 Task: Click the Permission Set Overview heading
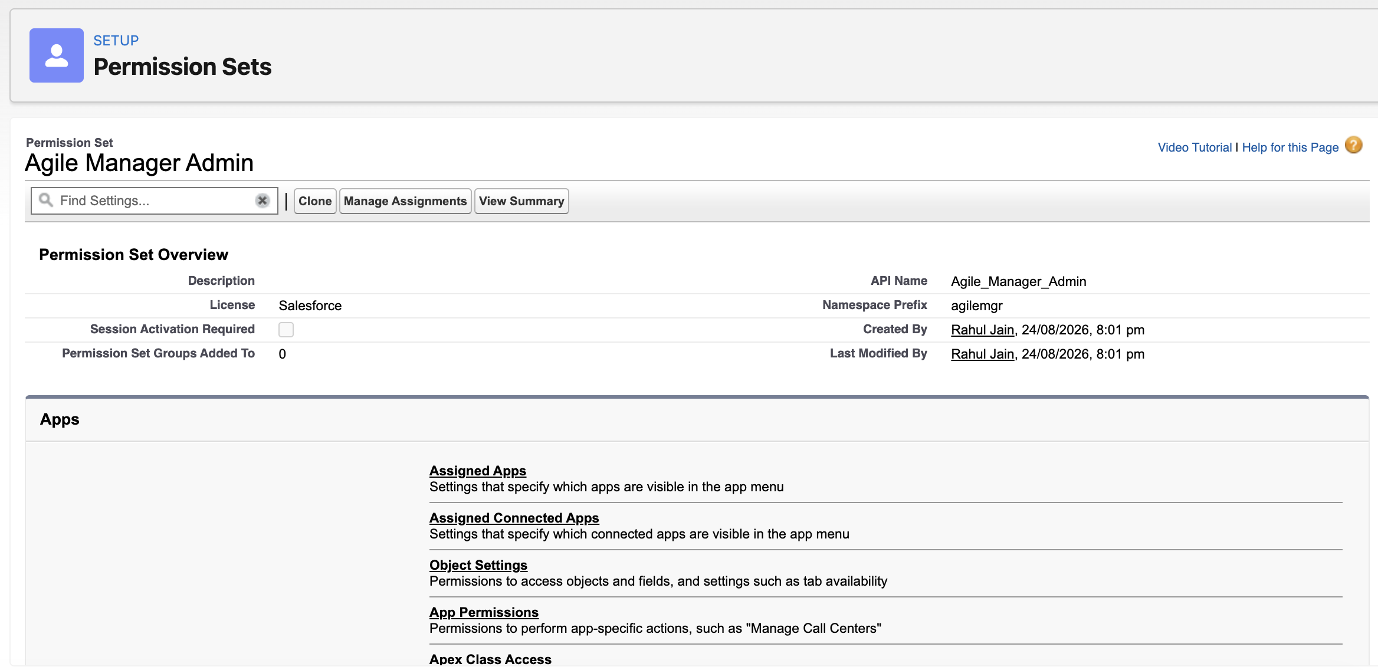click(x=133, y=255)
